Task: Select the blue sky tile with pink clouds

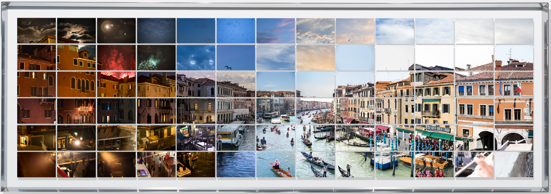Action: coord(275,30)
